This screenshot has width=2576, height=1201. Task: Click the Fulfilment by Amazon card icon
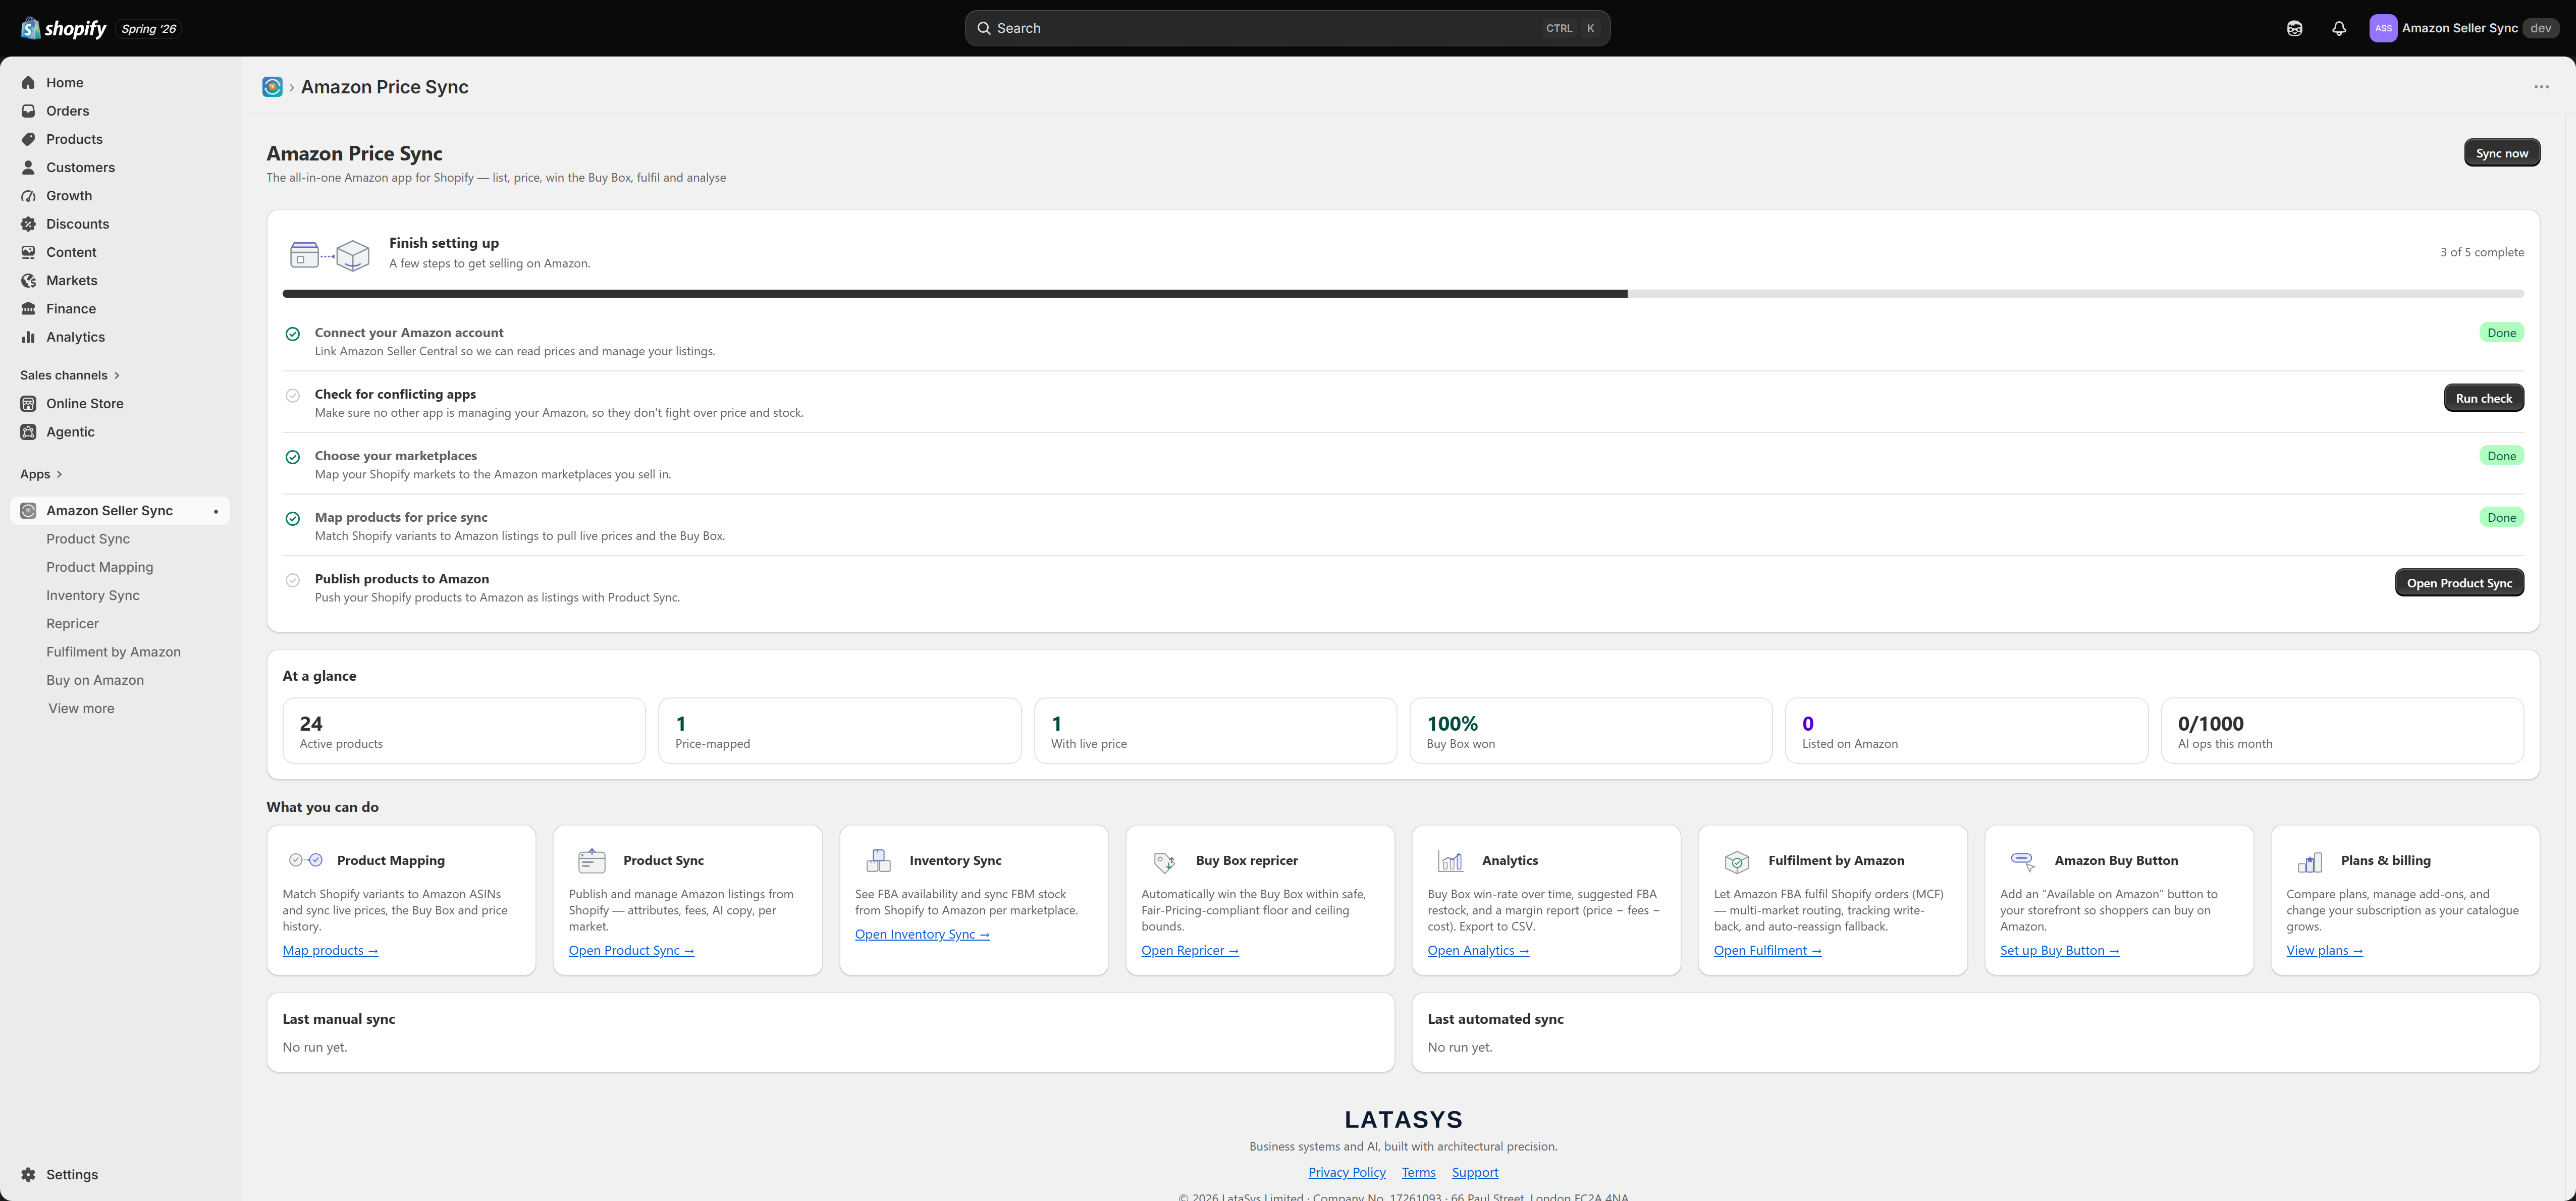coord(1737,861)
